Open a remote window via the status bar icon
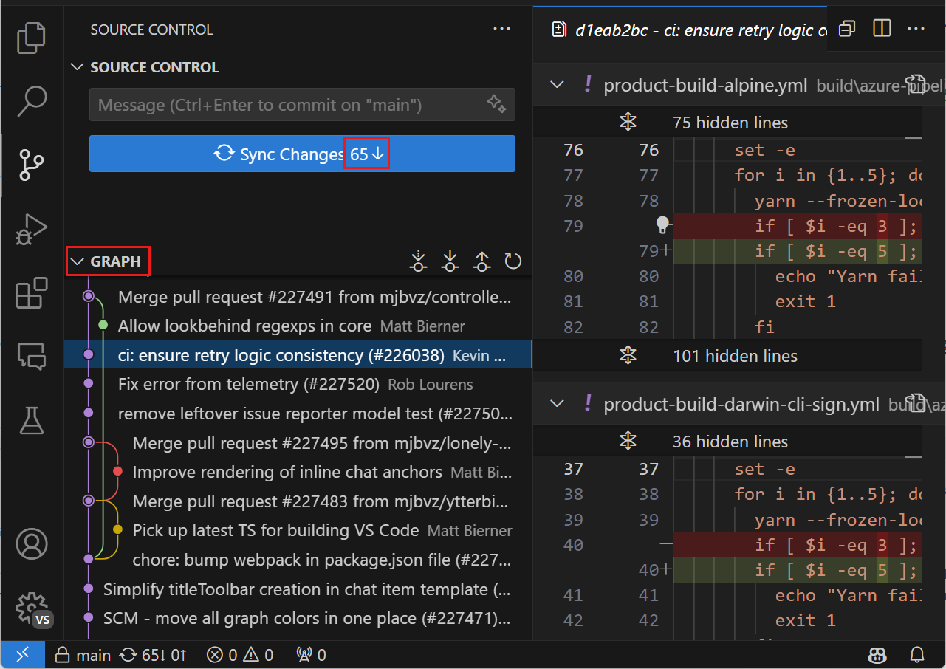This screenshot has height=669, width=946. coord(23,654)
